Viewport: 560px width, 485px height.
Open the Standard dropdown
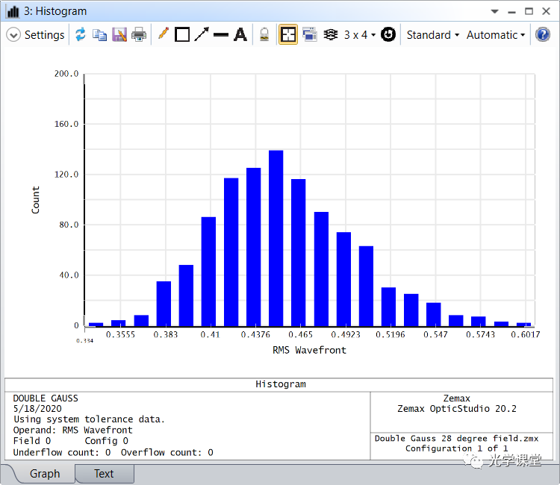tap(432, 35)
